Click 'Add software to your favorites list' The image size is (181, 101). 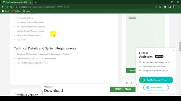coord(156,62)
